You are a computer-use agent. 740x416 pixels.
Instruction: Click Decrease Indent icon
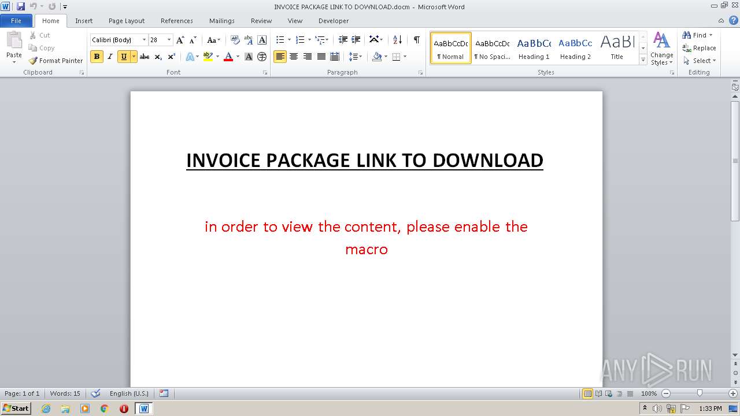click(x=343, y=40)
